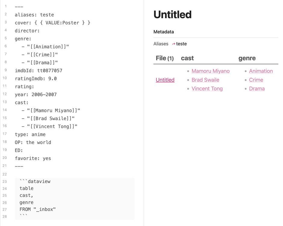The height and width of the screenshot is (226, 283).
Task: Click the dataview code block opening line
Action: tap(35, 181)
